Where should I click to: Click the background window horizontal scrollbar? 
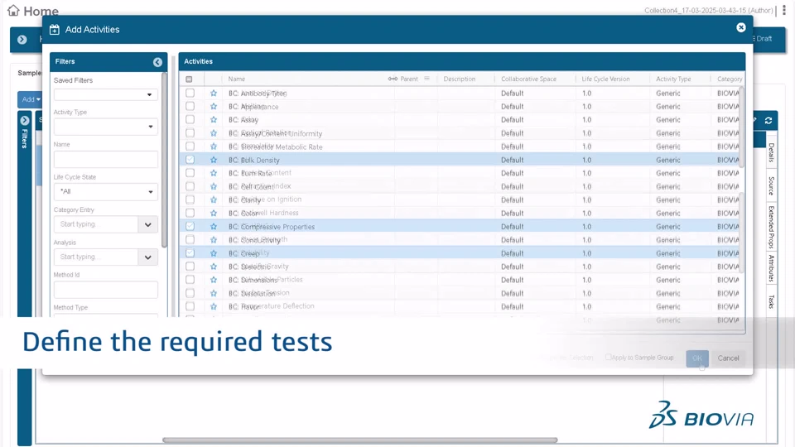tap(360, 440)
